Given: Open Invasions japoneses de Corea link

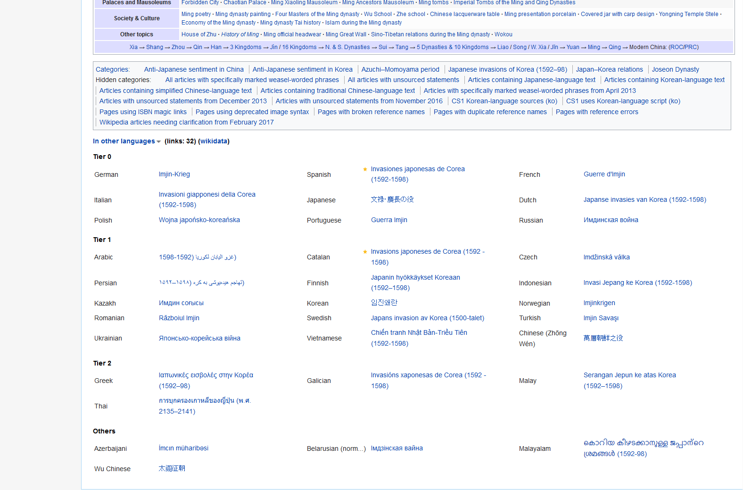Looking at the screenshot, I should coord(428,257).
